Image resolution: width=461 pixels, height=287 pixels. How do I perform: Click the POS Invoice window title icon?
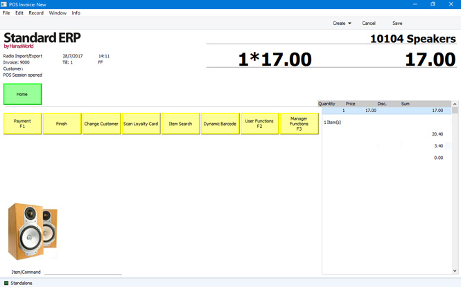(4, 4)
